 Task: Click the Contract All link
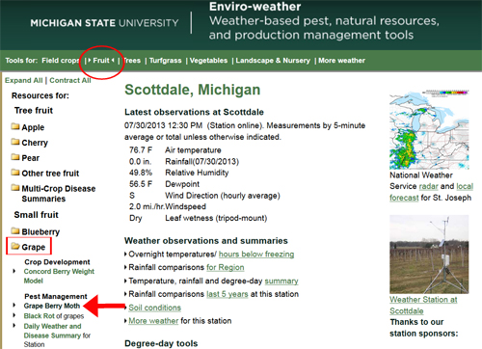click(x=70, y=80)
